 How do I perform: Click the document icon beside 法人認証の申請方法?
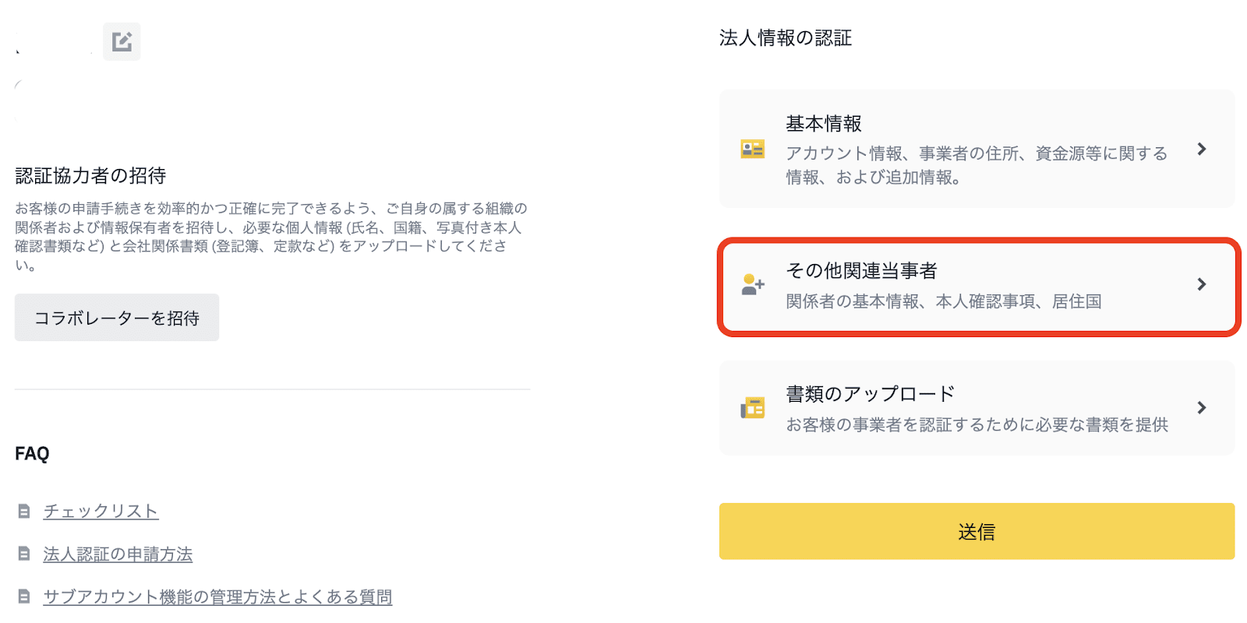(24, 554)
